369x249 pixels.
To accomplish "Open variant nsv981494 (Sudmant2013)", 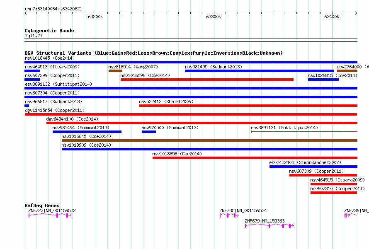I will coord(87,132).
